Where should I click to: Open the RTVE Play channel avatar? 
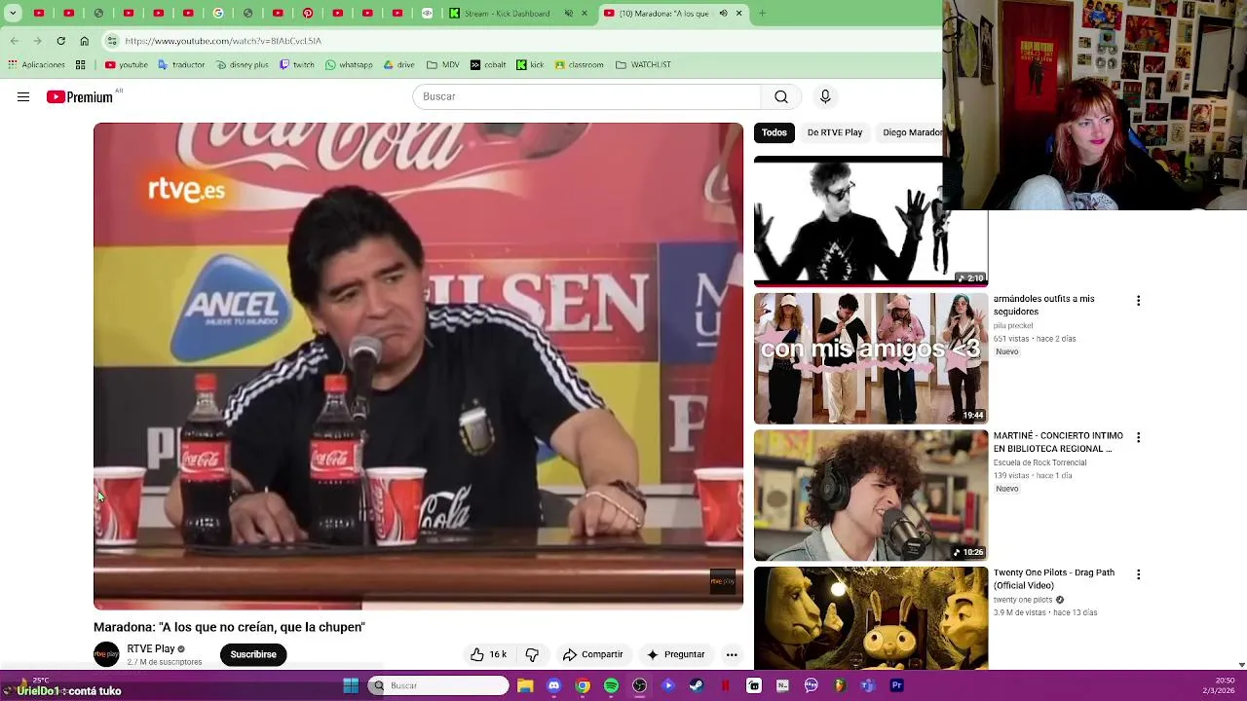click(106, 654)
